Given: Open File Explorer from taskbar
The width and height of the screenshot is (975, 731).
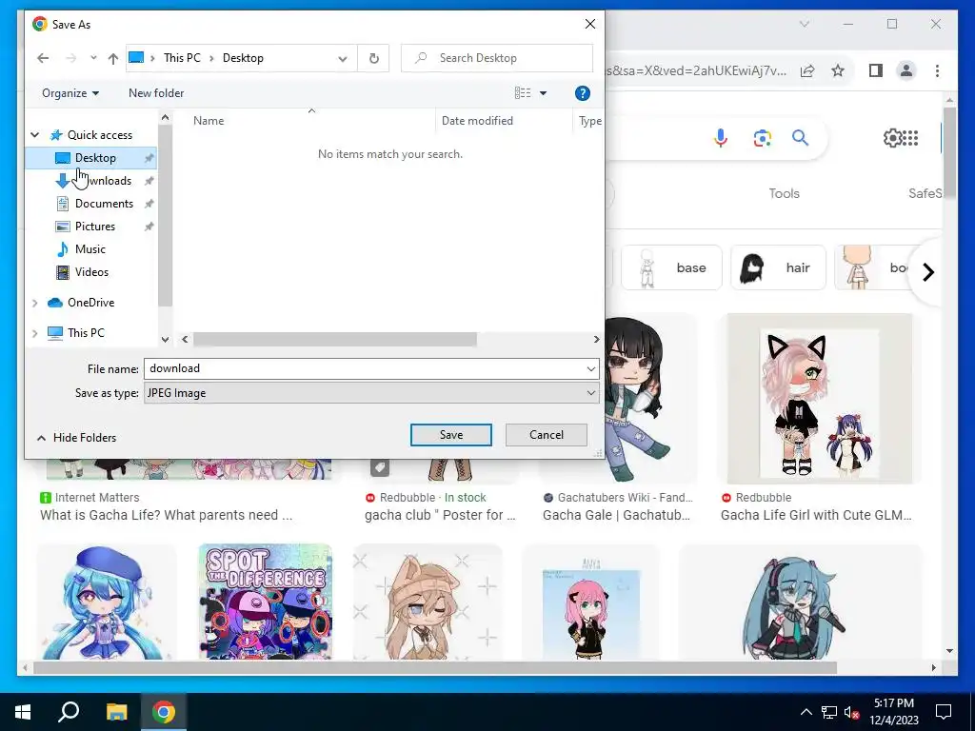Looking at the screenshot, I should pyautogui.click(x=116, y=712).
